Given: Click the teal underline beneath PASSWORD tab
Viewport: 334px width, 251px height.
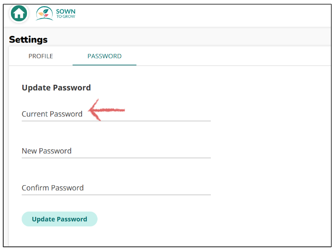Looking at the screenshot, I should 104,65.
